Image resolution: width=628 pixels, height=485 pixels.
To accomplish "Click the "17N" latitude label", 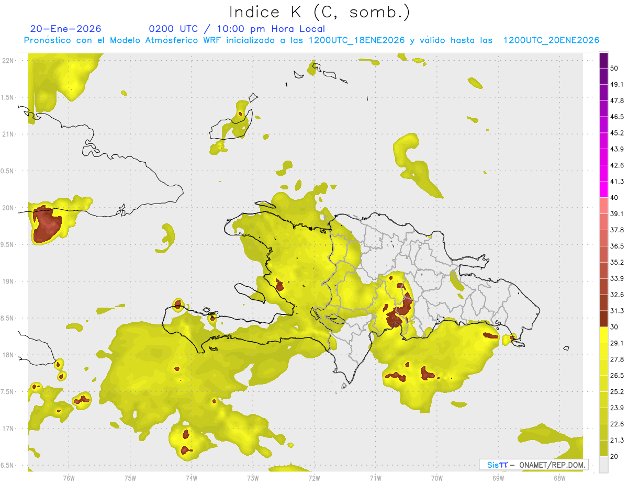I will coord(8,429).
